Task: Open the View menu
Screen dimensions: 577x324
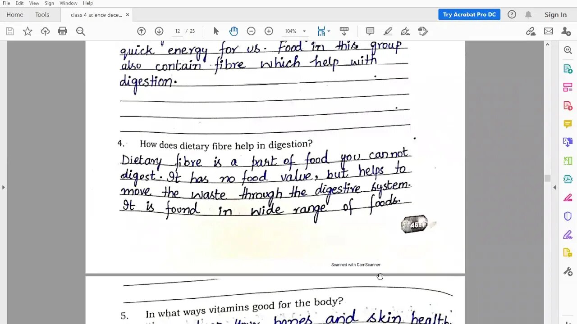Action: tap(34, 3)
